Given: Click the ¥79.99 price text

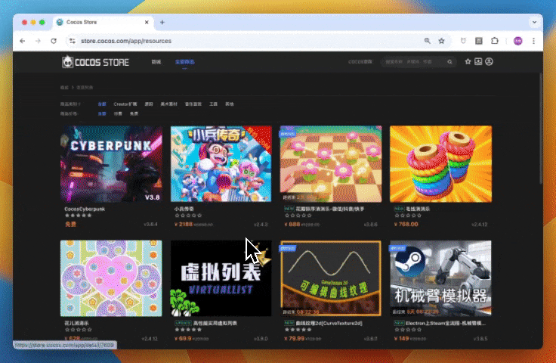Looking at the screenshot, I should point(295,339).
